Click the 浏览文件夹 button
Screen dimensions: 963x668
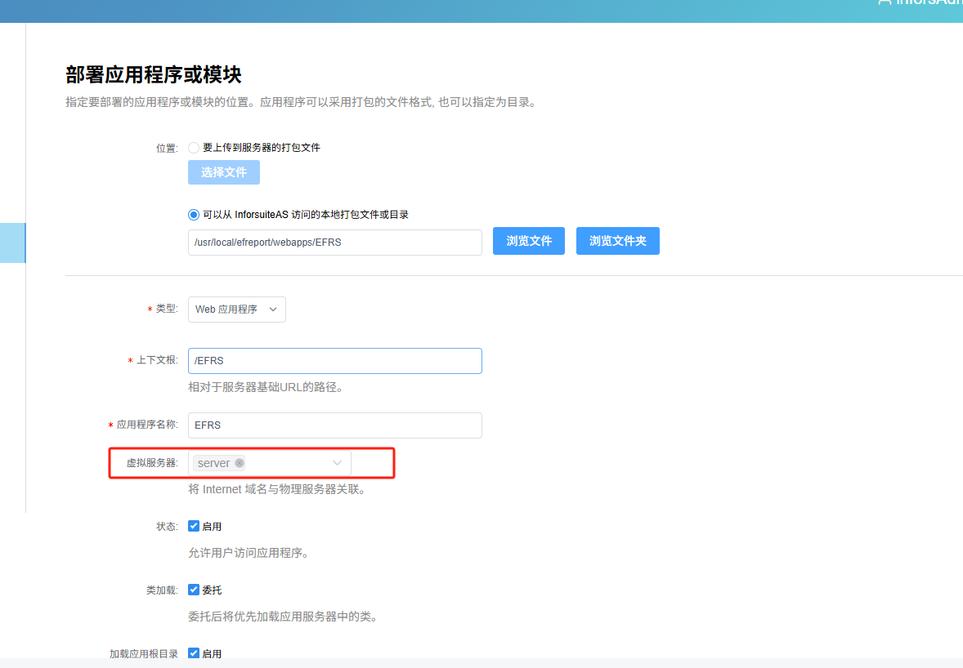617,241
